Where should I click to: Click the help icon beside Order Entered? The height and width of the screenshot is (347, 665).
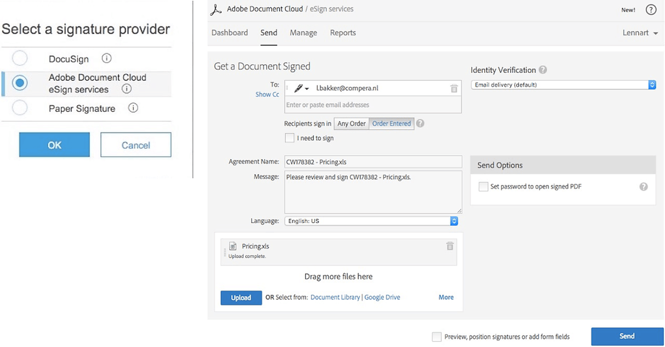pyautogui.click(x=420, y=123)
